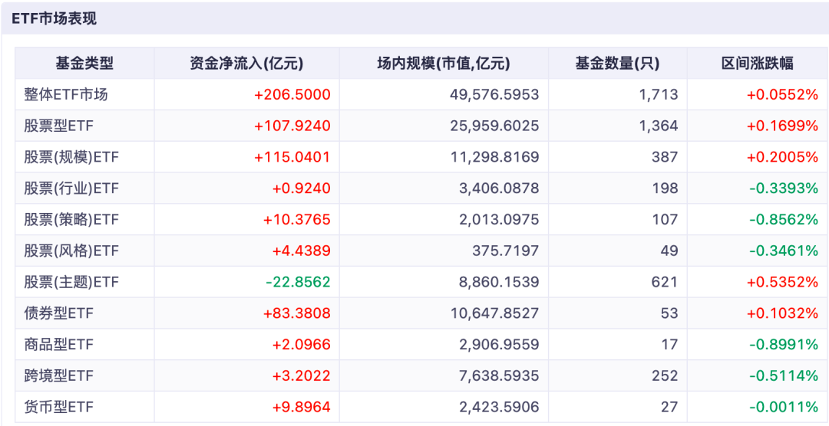Click the change value -0.0011%

click(784, 407)
